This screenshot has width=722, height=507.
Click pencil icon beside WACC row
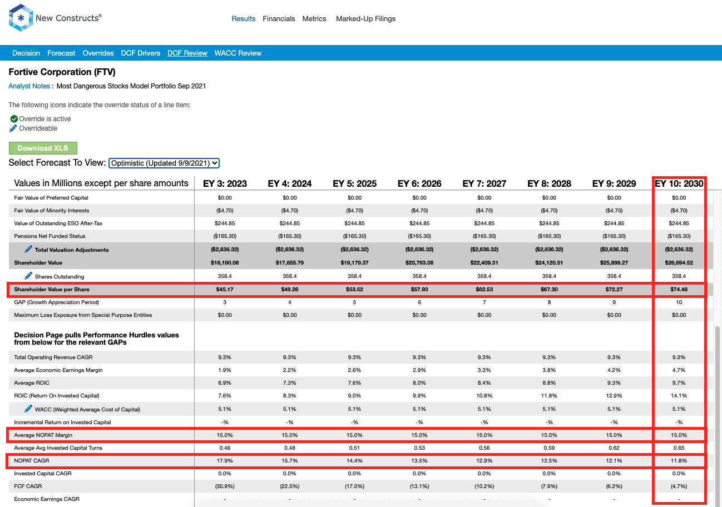pyautogui.click(x=28, y=409)
